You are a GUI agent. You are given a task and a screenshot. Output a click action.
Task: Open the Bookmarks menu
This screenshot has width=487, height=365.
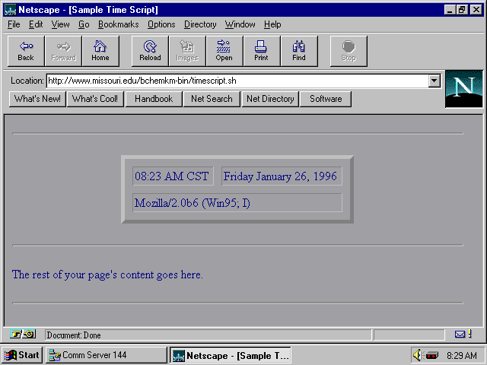click(x=118, y=24)
